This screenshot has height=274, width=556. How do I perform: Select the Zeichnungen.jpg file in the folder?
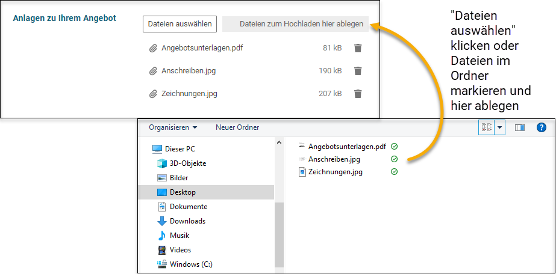(x=335, y=172)
